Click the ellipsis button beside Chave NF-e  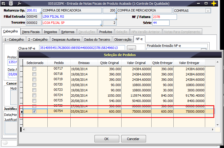click(131, 48)
